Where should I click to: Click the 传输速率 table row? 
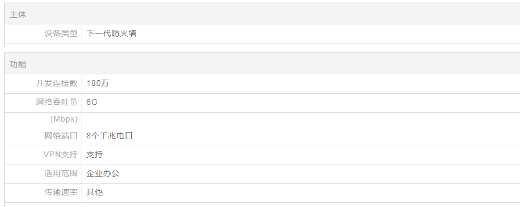pyautogui.click(x=262, y=193)
